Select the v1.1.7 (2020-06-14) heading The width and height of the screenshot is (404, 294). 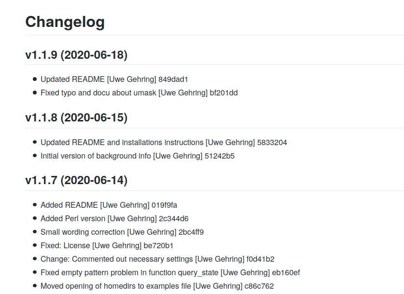click(76, 180)
